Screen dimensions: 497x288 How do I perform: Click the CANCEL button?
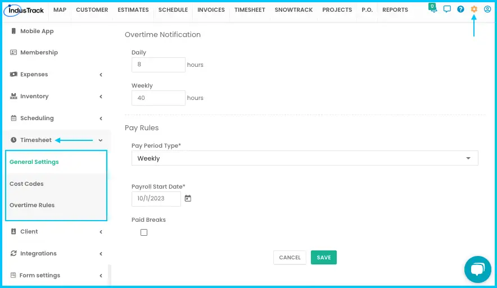tap(290, 258)
